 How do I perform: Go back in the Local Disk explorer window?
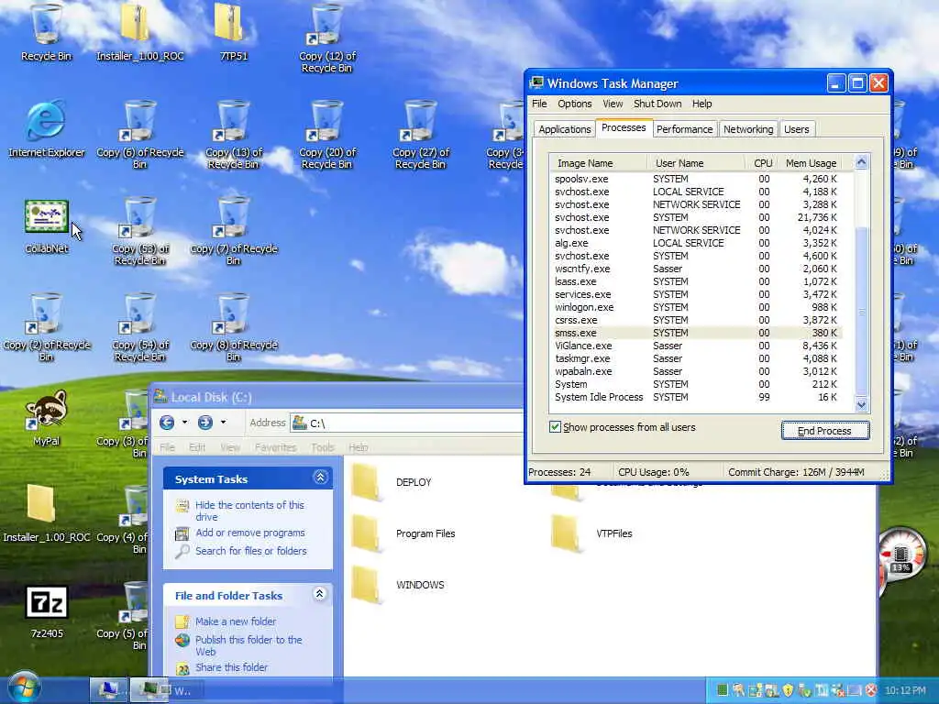167,423
